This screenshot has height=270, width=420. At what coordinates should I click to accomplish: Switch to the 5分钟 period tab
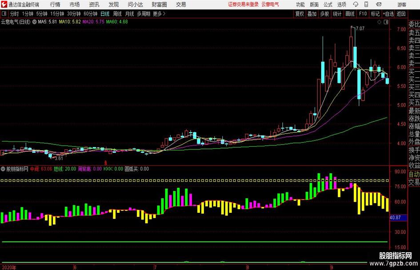click(42, 14)
